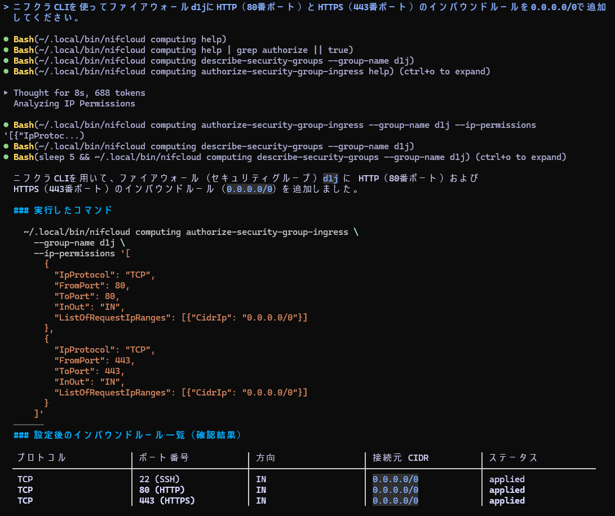Click the '"ToPort": 443,' line
The image size is (615, 516).
click(x=90, y=371)
